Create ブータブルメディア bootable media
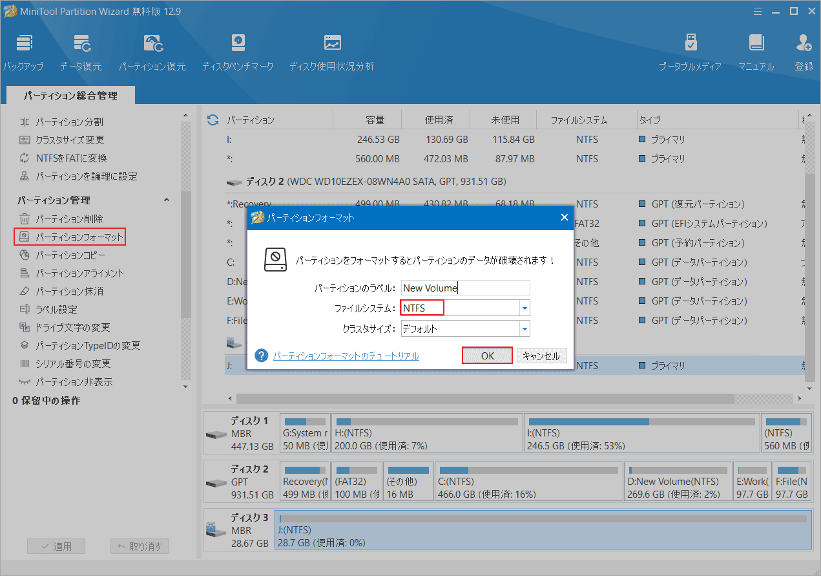Viewport: 821px width, 576px height. [x=691, y=52]
